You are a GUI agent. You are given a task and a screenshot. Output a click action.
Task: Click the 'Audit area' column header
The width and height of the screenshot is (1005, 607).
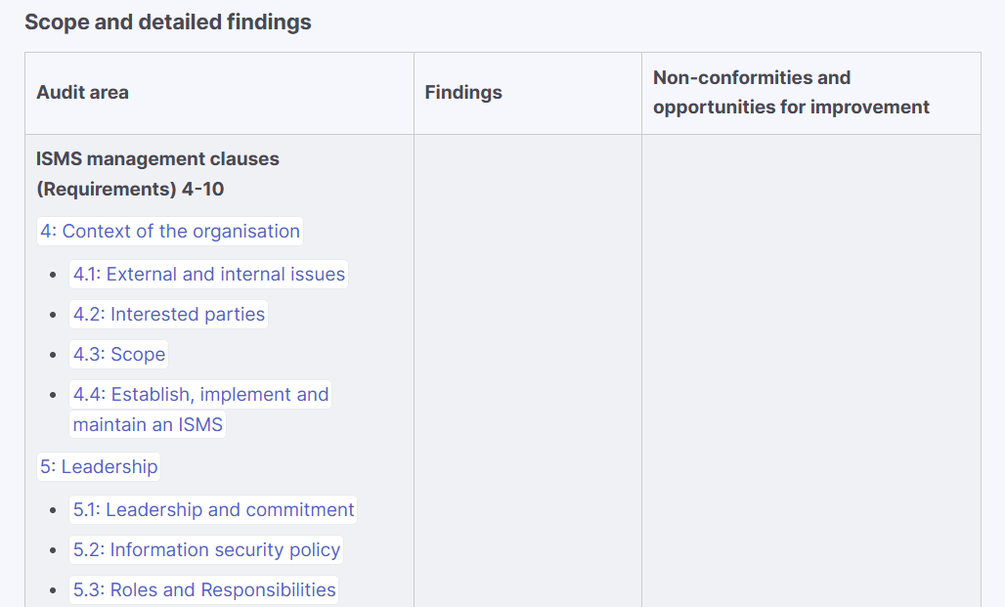point(83,93)
